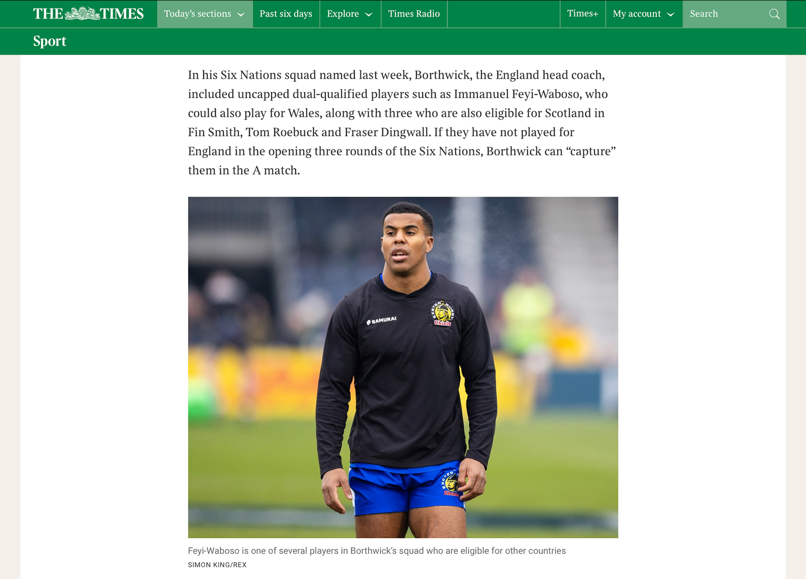Open the Explore dropdown arrow
Screen dimensions: 806x579
(x=369, y=15)
